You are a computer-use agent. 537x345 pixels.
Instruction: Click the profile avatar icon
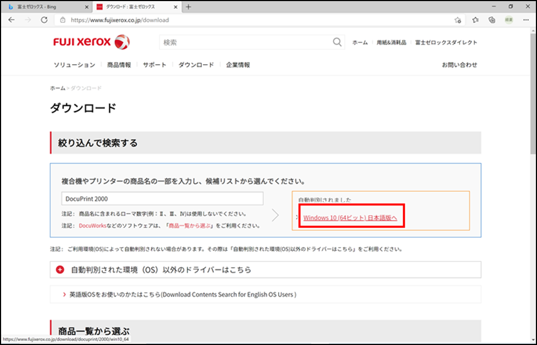[509, 20]
